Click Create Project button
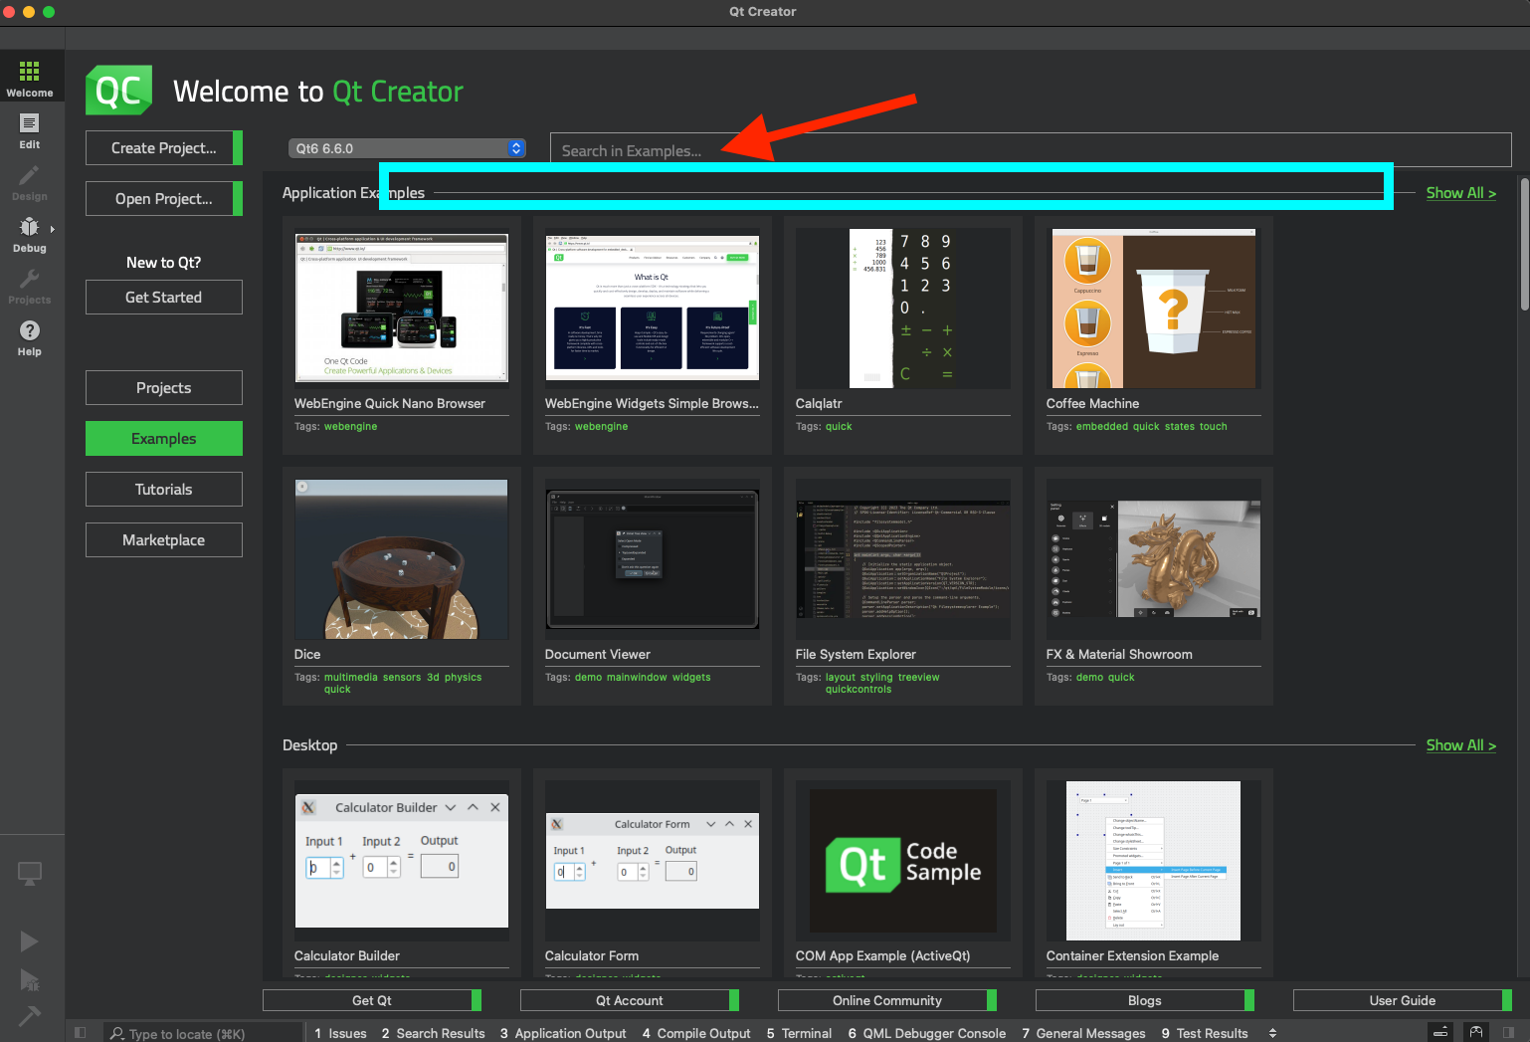Image resolution: width=1530 pixels, height=1042 pixels. pos(164,147)
